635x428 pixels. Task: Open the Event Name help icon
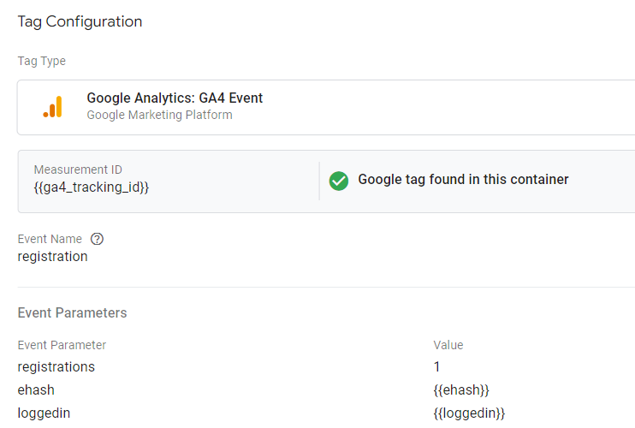pyautogui.click(x=97, y=240)
